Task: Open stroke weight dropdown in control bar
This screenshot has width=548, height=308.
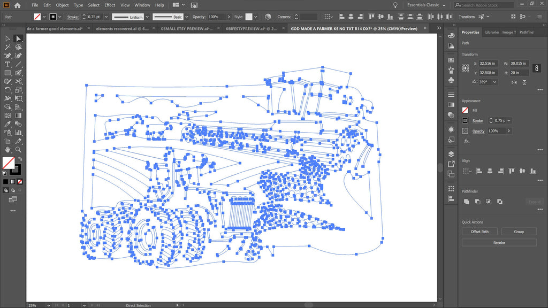Action: (106, 17)
